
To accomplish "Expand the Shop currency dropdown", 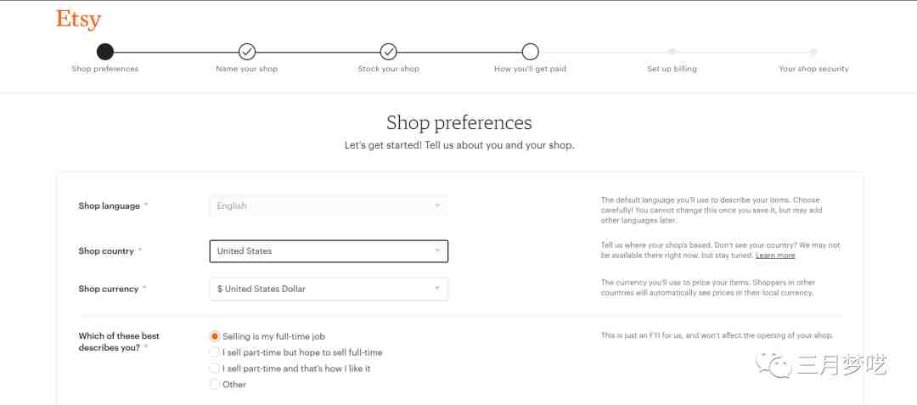I will (329, 289).
